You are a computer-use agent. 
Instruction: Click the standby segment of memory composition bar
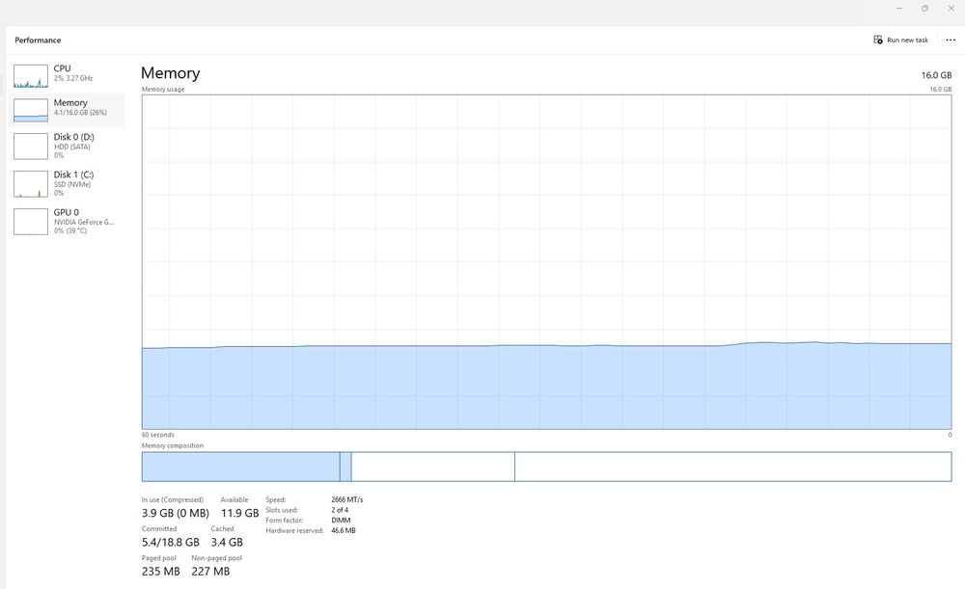click(432, 467)
